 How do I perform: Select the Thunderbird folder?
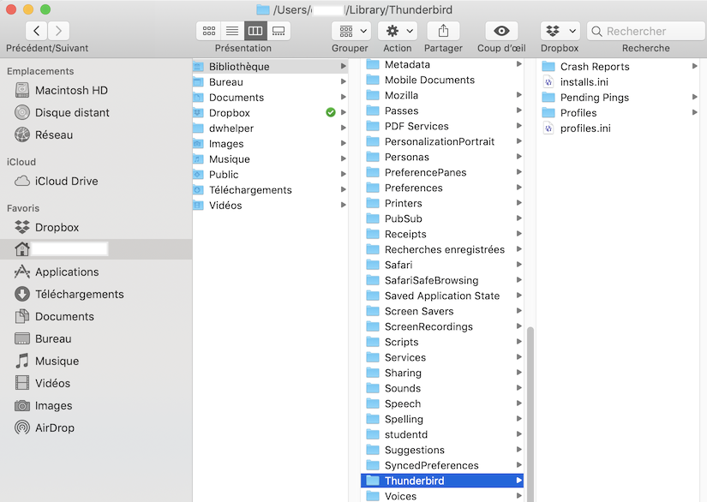[442, 481]
